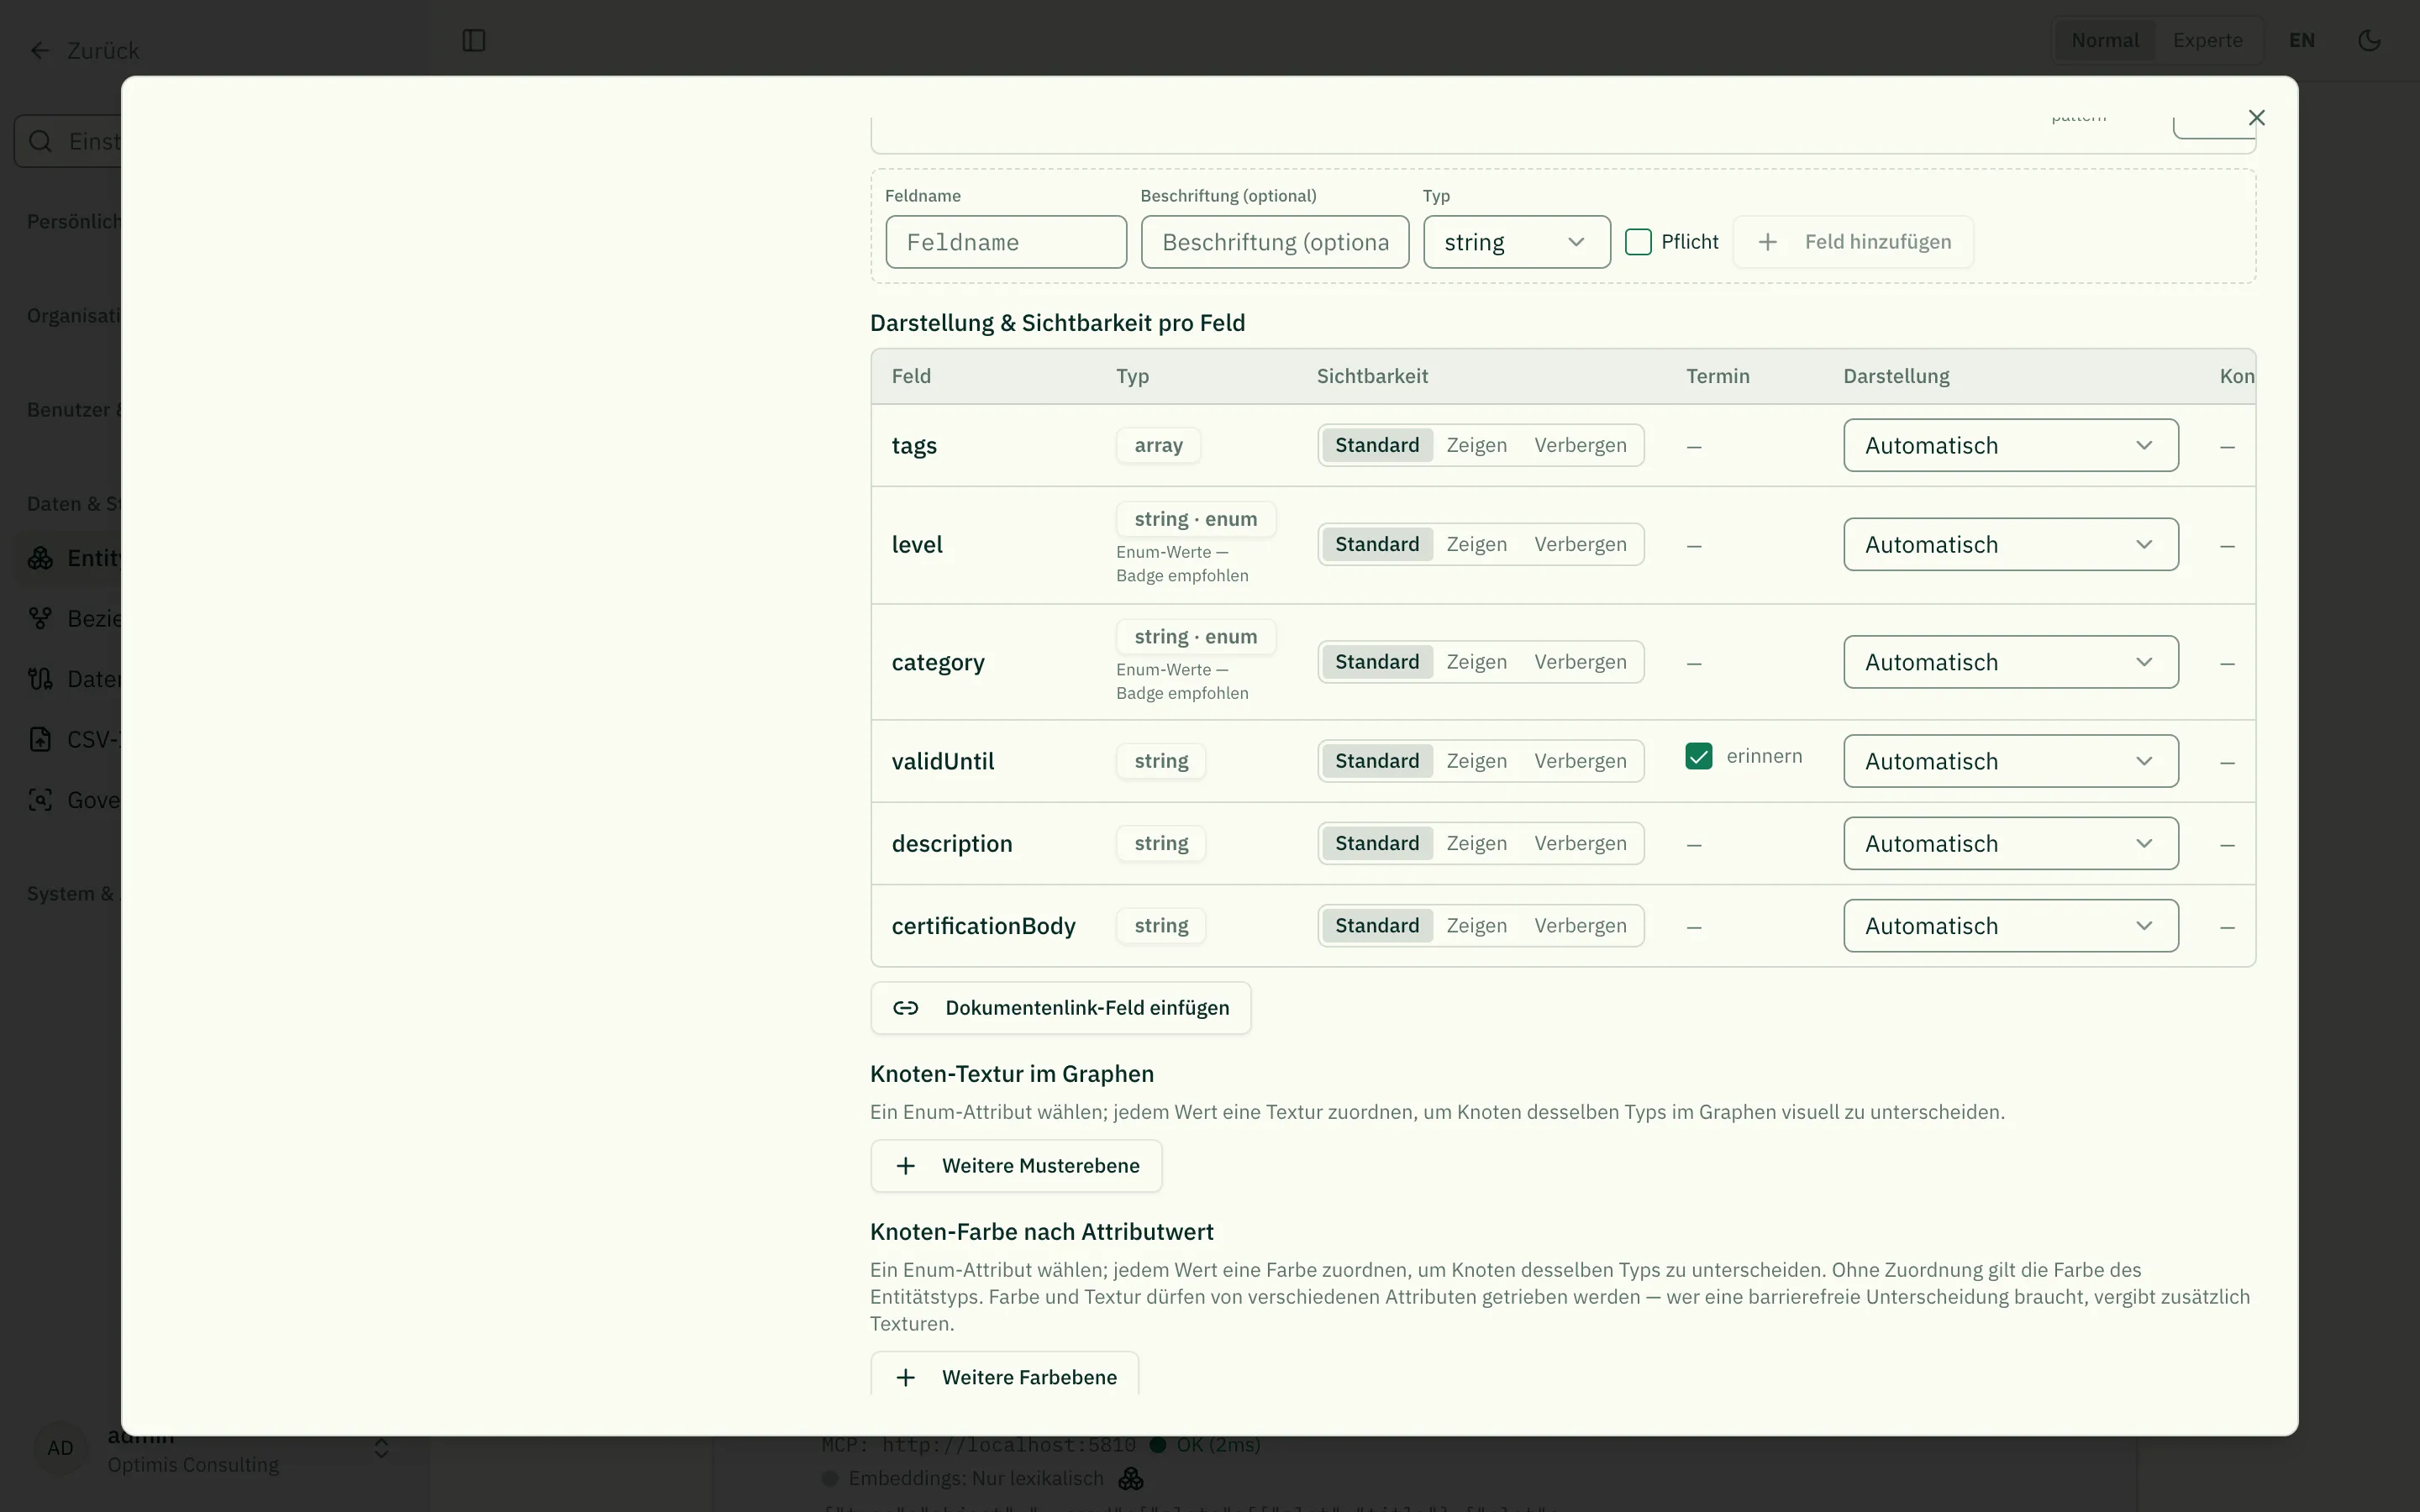Viewport: 2420px width, 1512px height.
Task: Switch to Experte mode
Action: [2207, 41]
